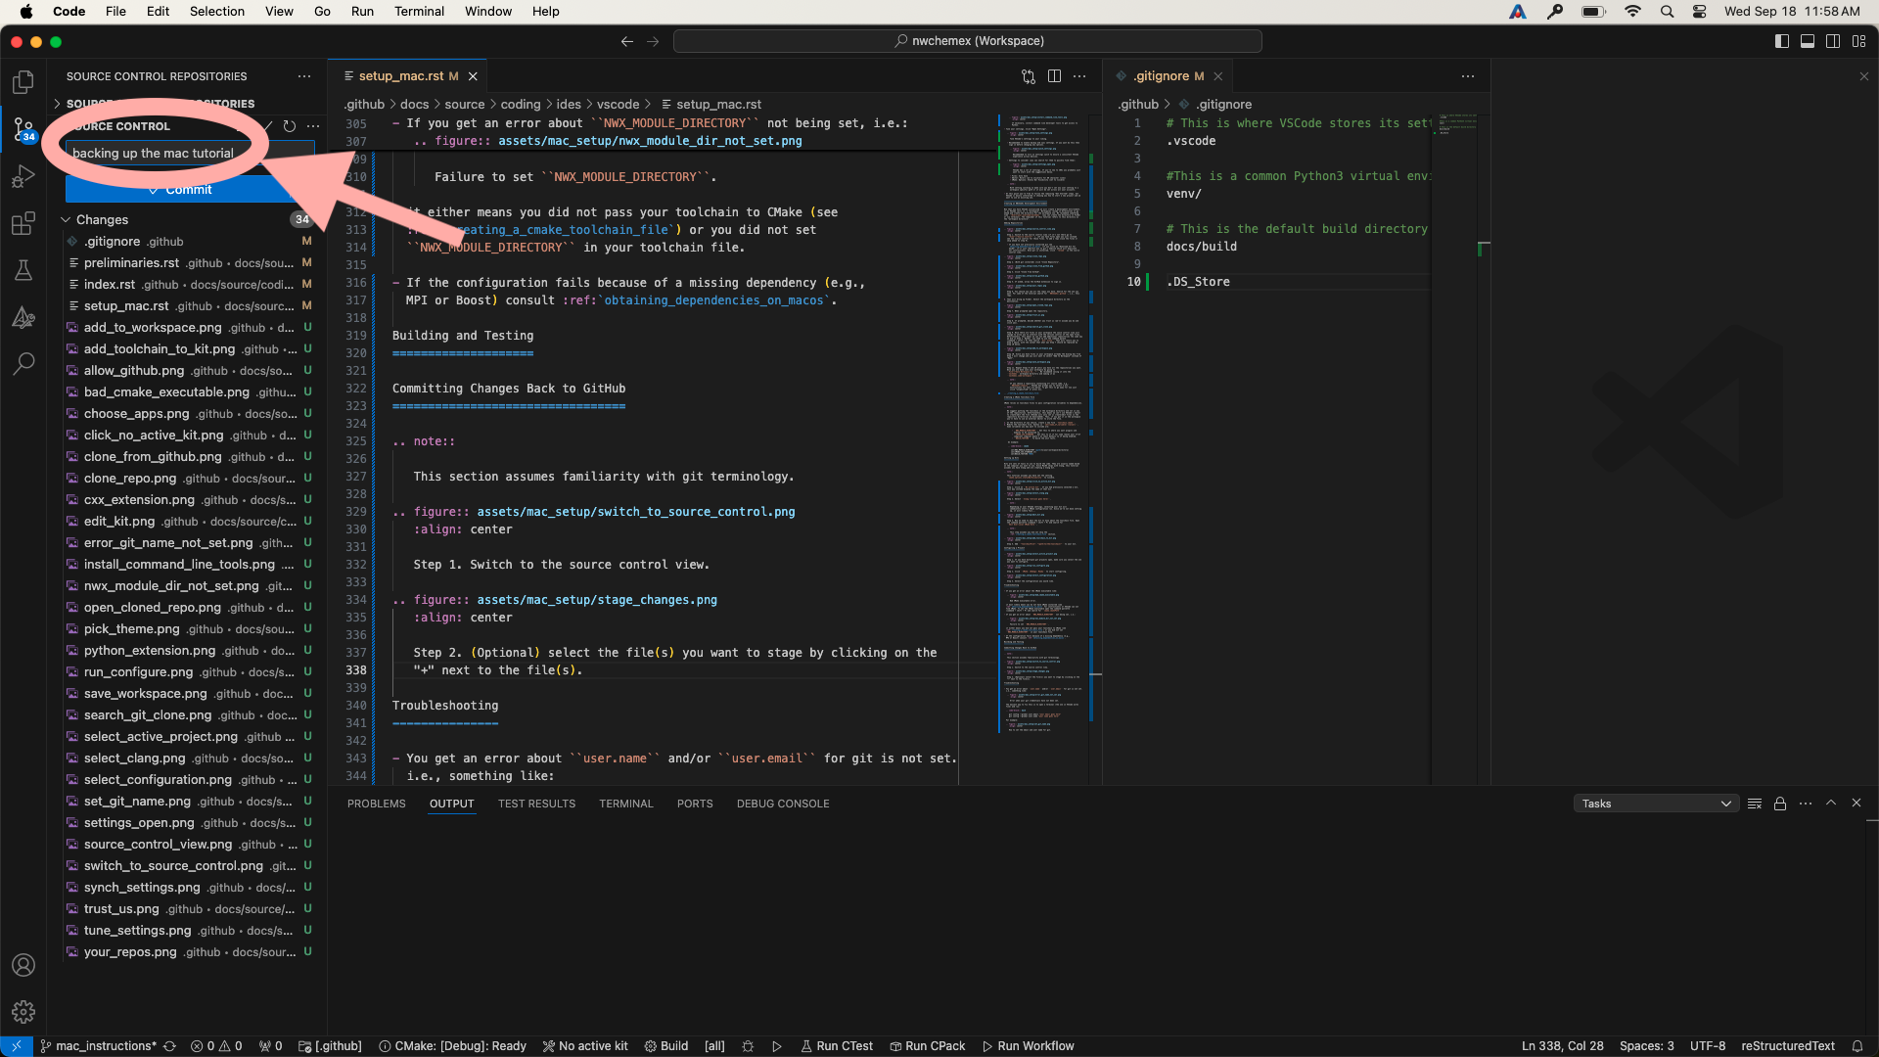Open Source Control view with 34 badge
1879x1057 pixels.
click(x=23, y=129)
